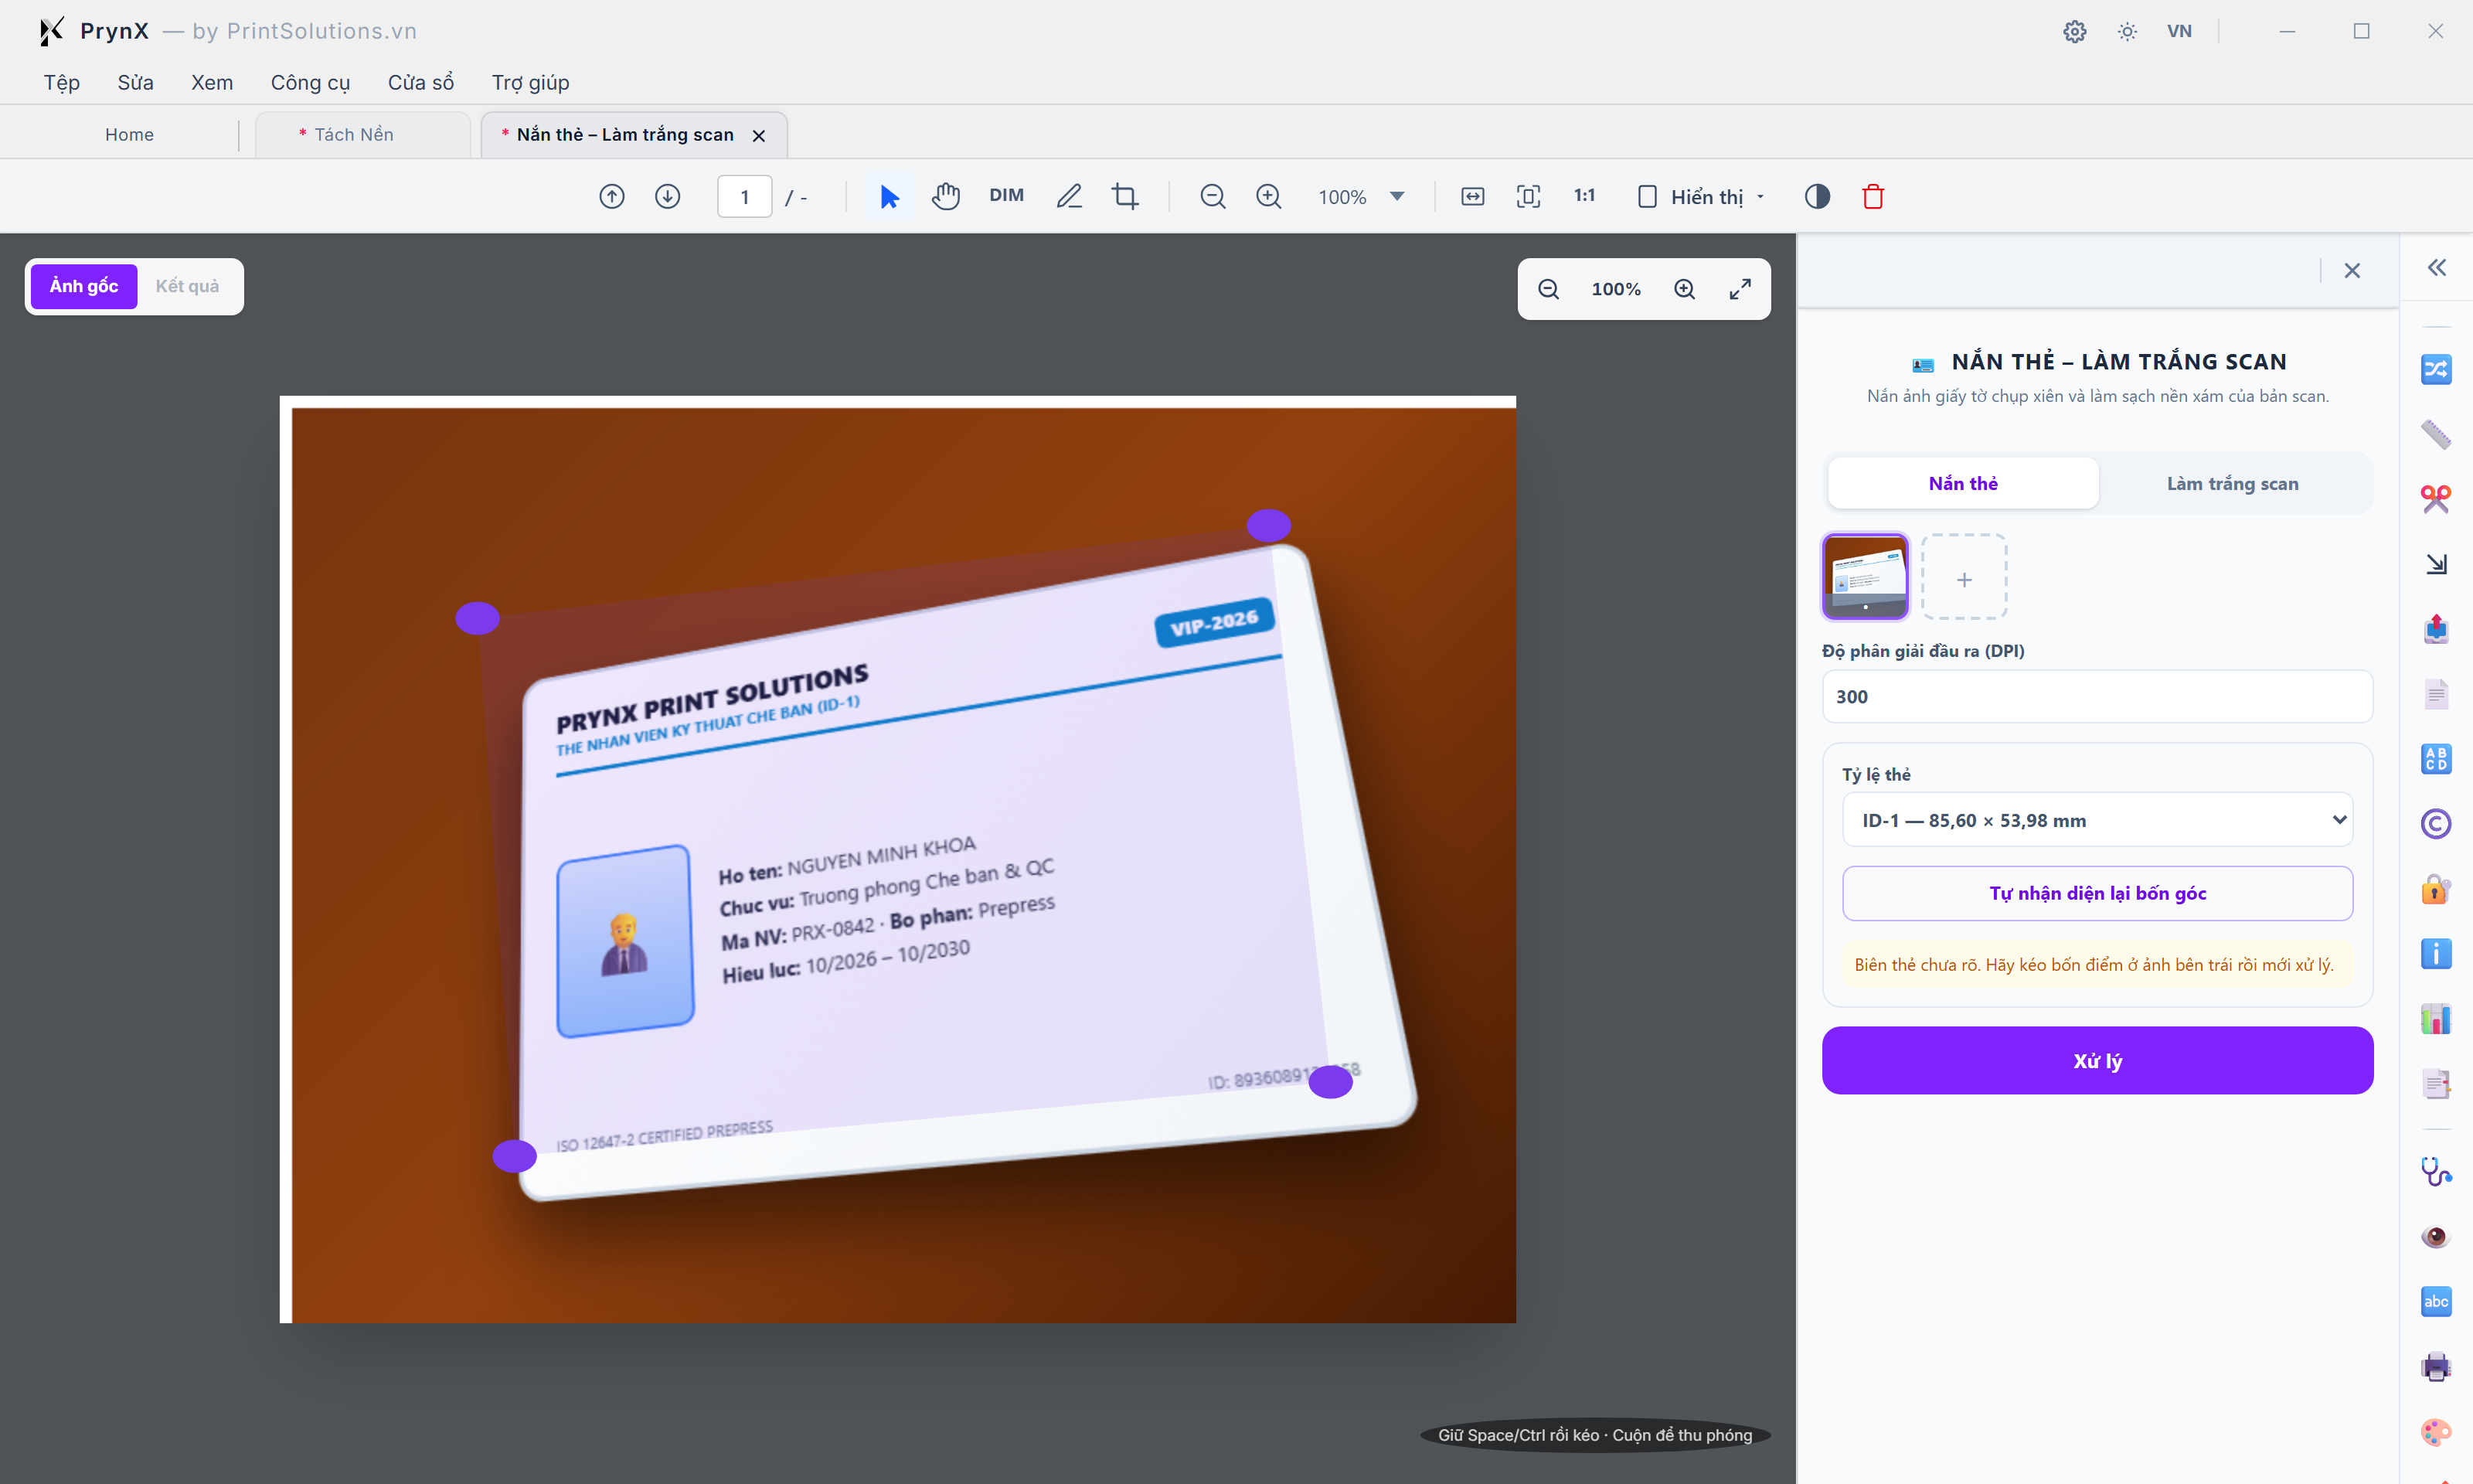2473x1484 pixels.
Task: Open the copyright symbol tool in sidebar
Action: (x=2436, y=824)
